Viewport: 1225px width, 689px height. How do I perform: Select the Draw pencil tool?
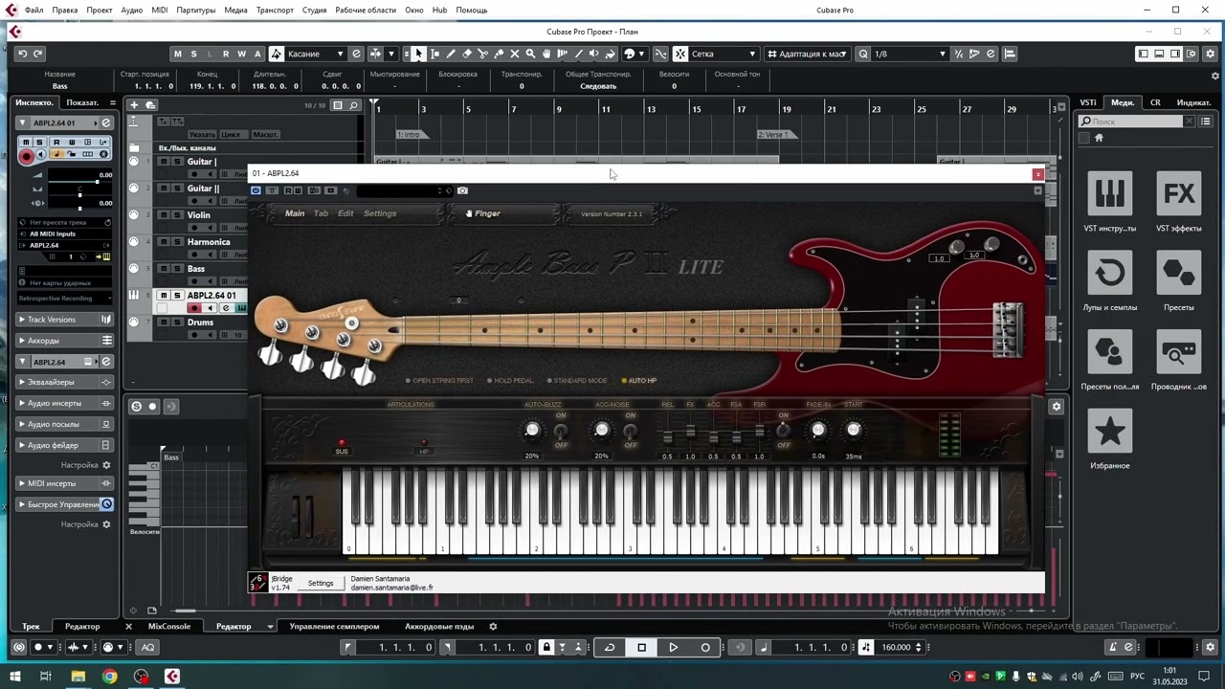(x=451, y=54)
